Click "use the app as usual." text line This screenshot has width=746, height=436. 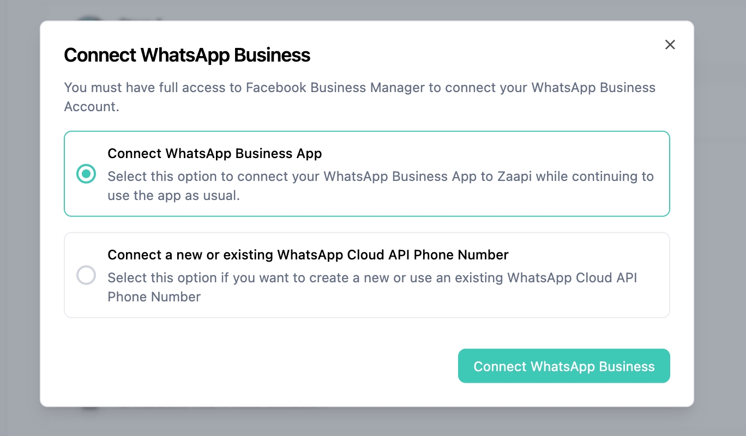tap(173, 196)
